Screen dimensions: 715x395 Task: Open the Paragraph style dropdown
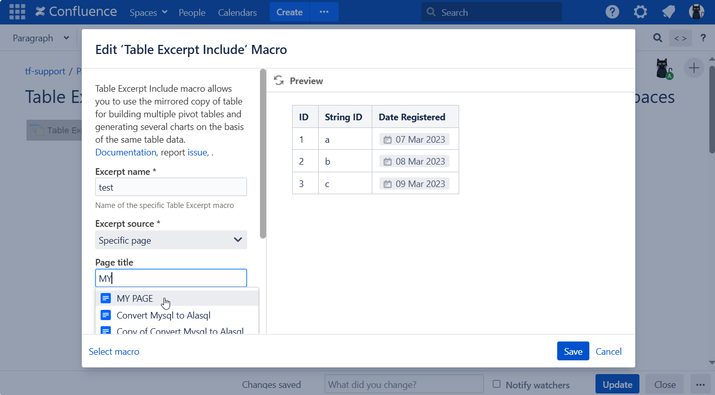click(x=41, y=38)
